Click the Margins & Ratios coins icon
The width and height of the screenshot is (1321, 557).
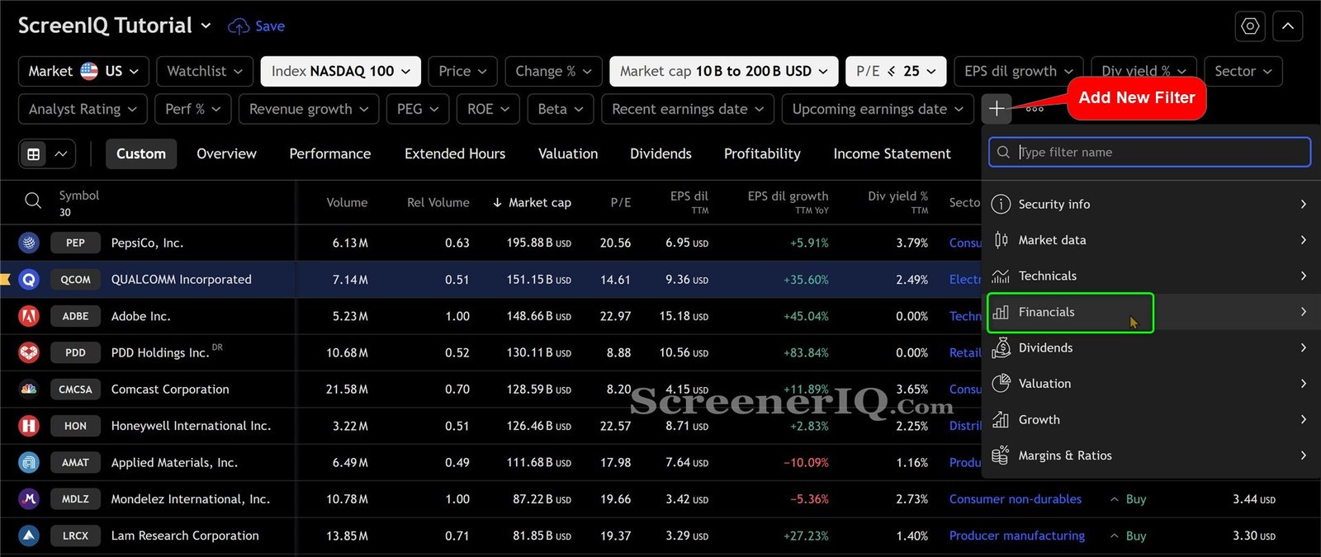pos(1001,456)
